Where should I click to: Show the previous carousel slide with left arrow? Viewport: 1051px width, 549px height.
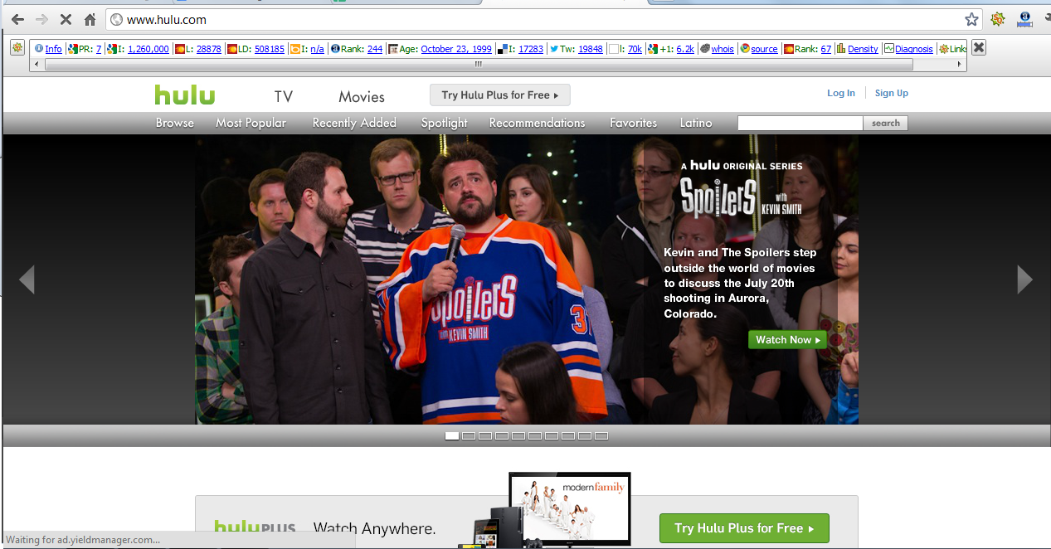27,279
